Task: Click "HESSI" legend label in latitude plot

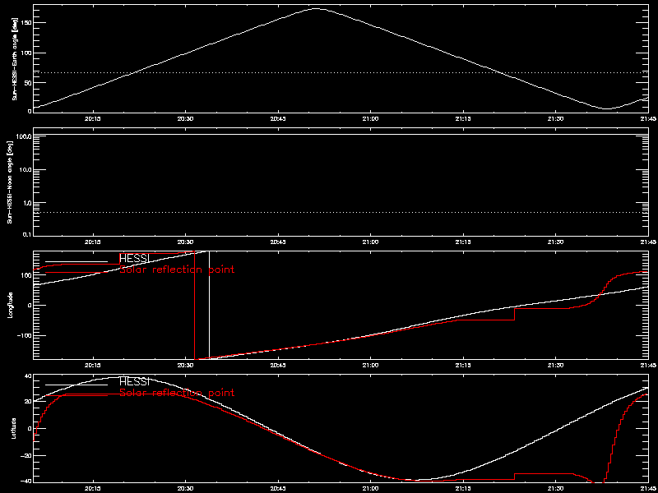Action: tap(134, 381)
